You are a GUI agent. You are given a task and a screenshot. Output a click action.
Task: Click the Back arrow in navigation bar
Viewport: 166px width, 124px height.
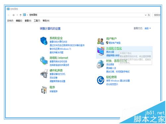click(9, 15)
